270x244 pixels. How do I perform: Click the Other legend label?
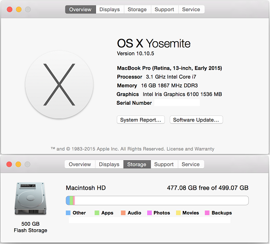coord(79,213)
